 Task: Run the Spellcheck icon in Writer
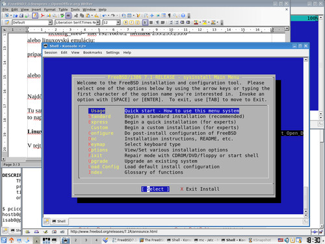pyautogui.click(x=62, y=16)
